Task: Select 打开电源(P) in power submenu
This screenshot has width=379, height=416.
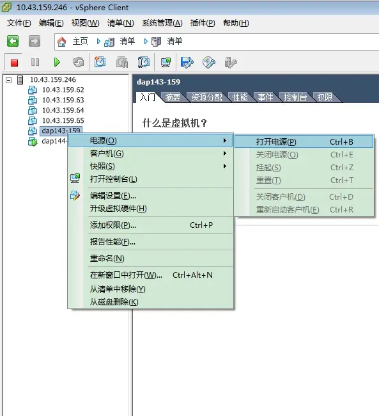Action: click(304, 141)
